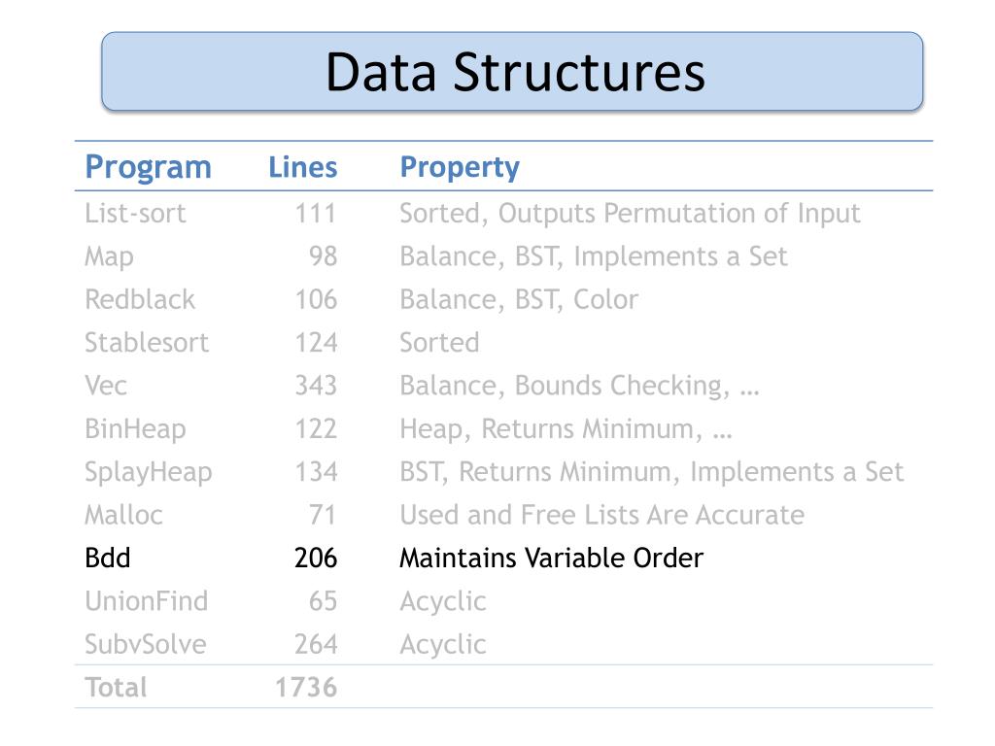Click the List-sort program row
Image resolution: width=995 pixels, height=746 pixels.
pos(504,213)
